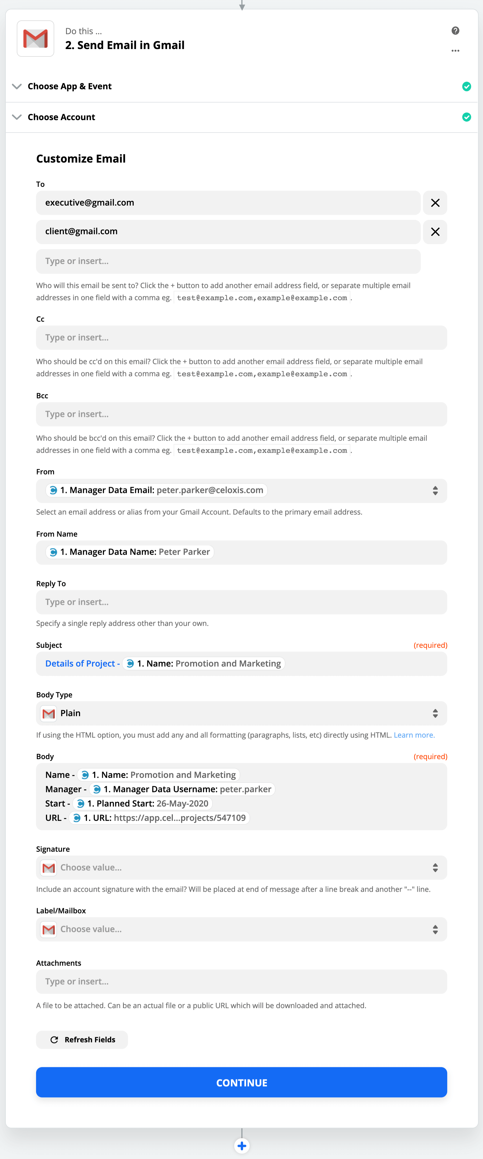Click green checkmark beside Choose Account
The height and width of the screenshot is (1159, 483).
tap(466, 117)
